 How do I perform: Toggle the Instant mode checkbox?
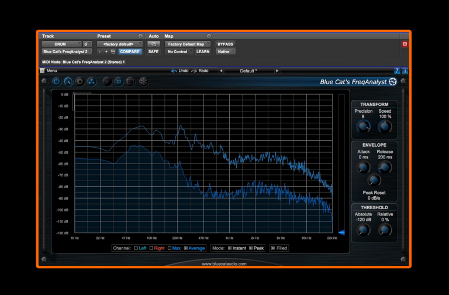click(x=230, y=248)
